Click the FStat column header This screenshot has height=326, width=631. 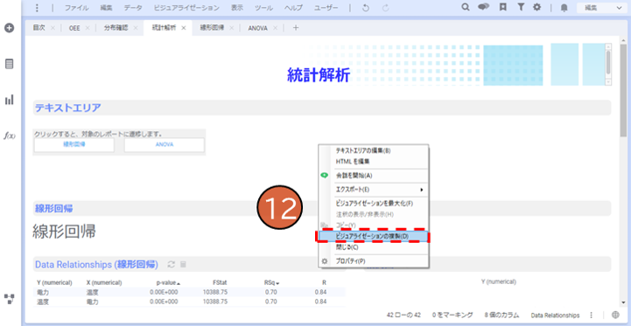(x=221, y=282)
